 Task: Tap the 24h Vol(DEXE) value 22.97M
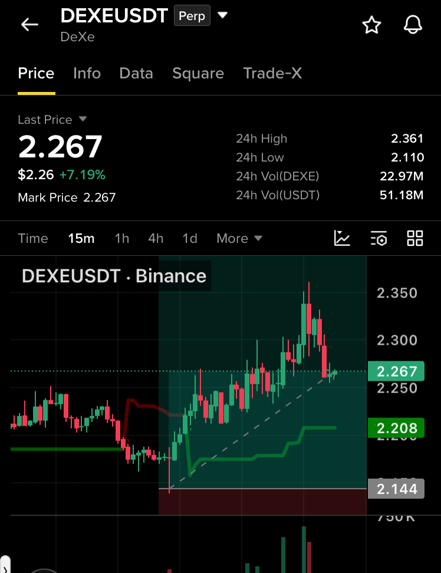pyautogui.click(x=401, y=176)
